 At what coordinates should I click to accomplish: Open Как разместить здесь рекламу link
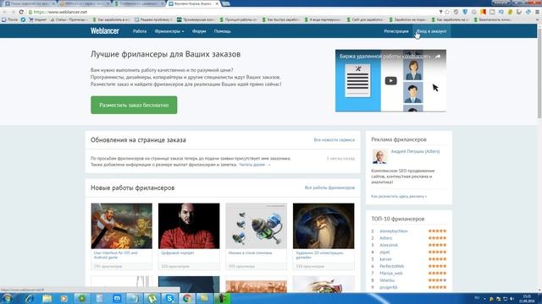[399, 196]
